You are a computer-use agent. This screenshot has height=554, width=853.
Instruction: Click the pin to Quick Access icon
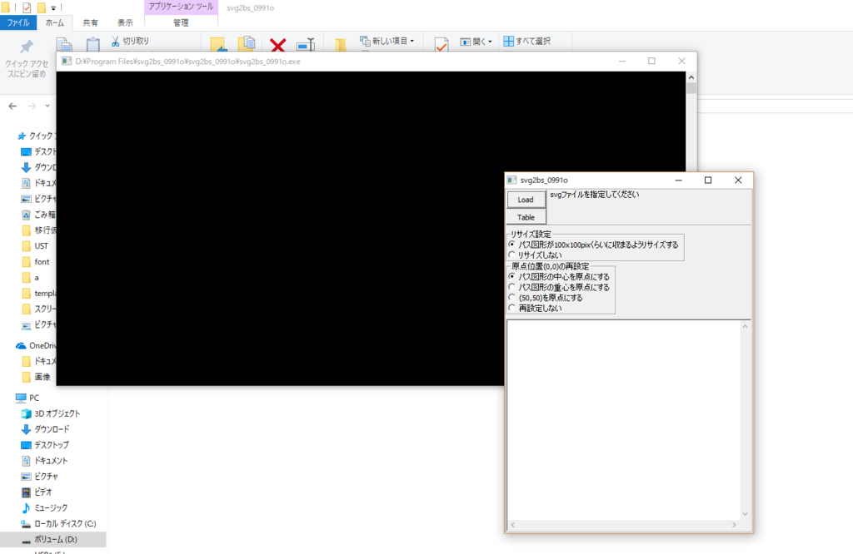(x=27, y=47)
